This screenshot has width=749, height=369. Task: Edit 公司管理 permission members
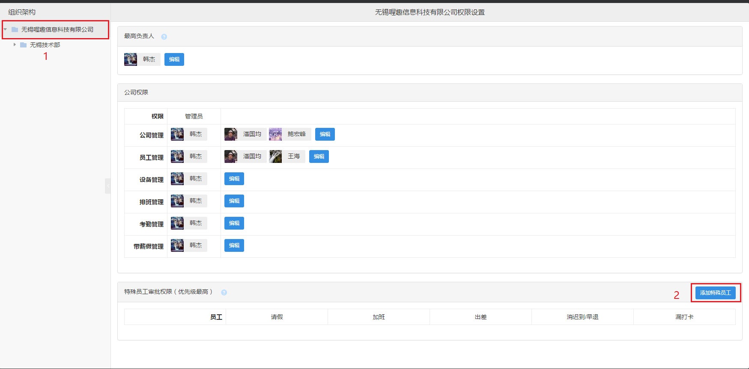pos(325,134)
